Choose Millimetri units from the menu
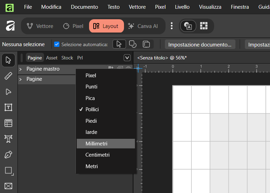 pos(106,144)
